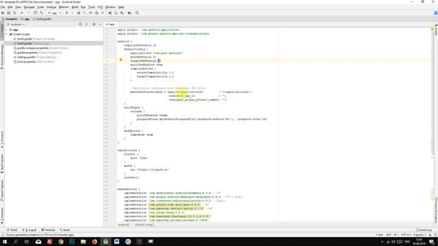Click the Attach debugger to process icon
This screenshot has height=246, width=438.
point(97,13)
